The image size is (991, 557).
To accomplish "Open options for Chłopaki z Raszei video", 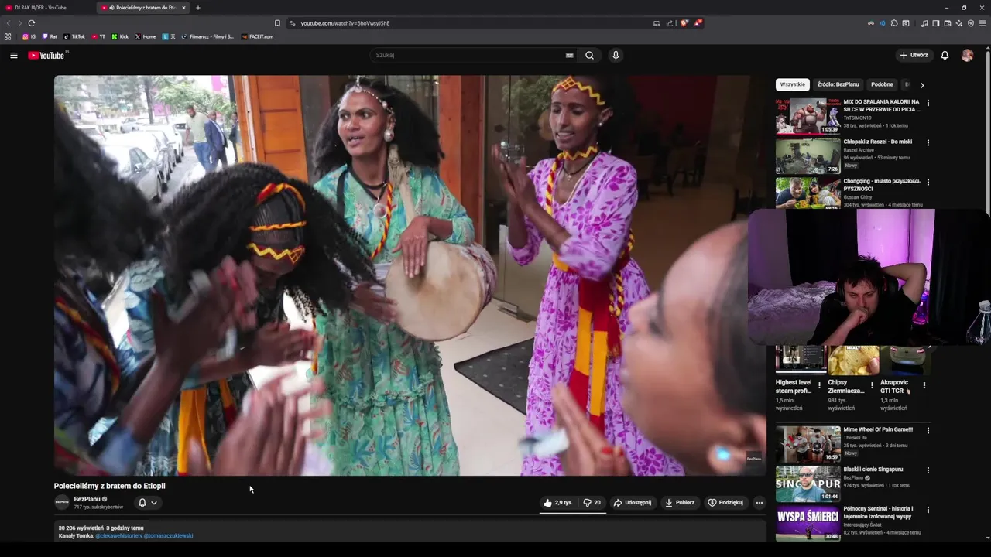I will coord(928,142).
